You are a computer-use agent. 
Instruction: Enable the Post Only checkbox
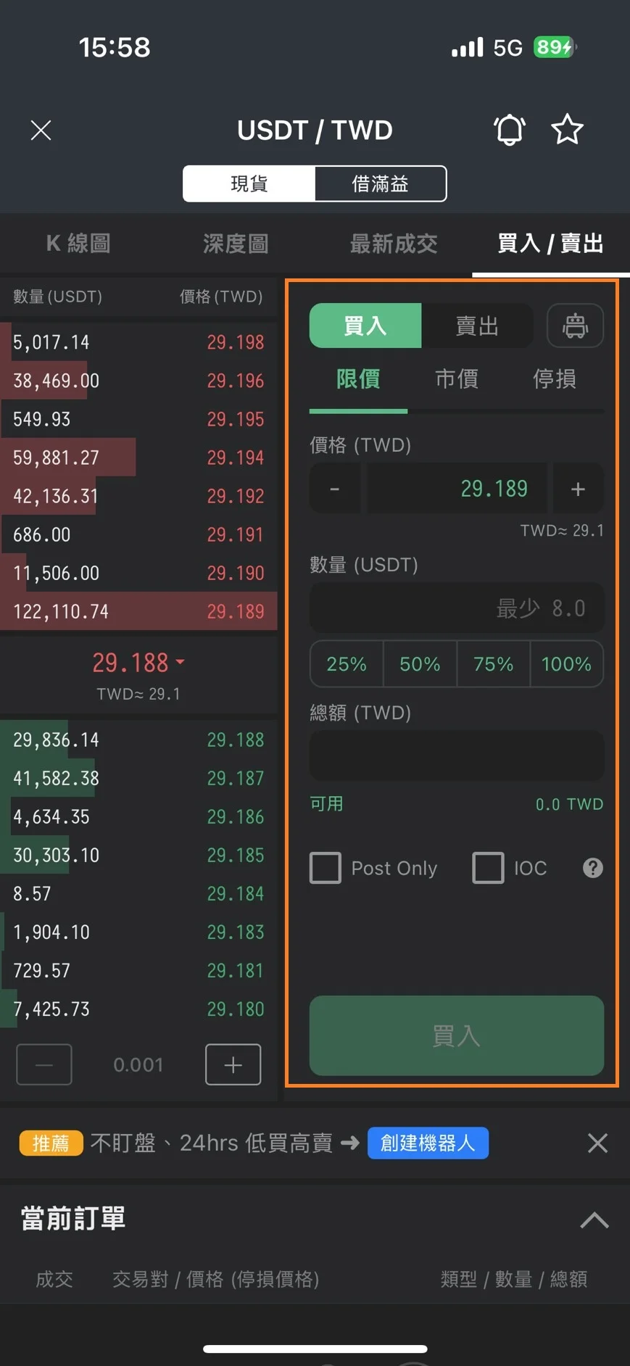pos(326,868)
